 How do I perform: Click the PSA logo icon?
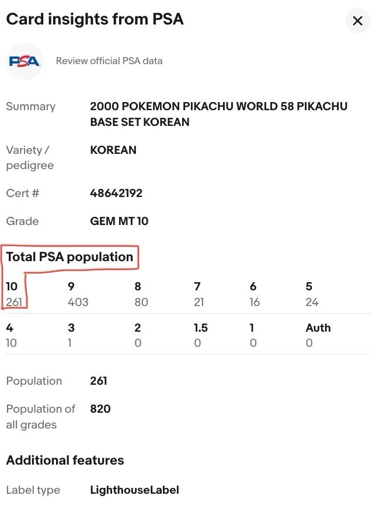click(x=25, y=61)
